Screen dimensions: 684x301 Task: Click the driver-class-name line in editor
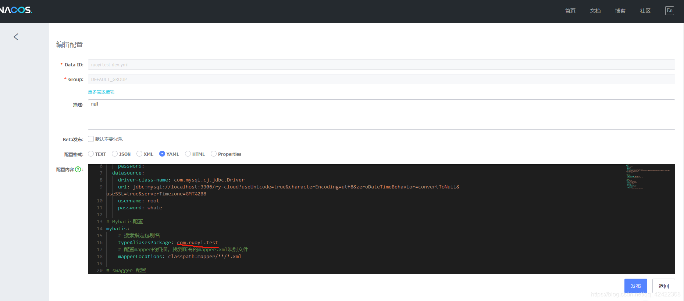coord(181,180)
